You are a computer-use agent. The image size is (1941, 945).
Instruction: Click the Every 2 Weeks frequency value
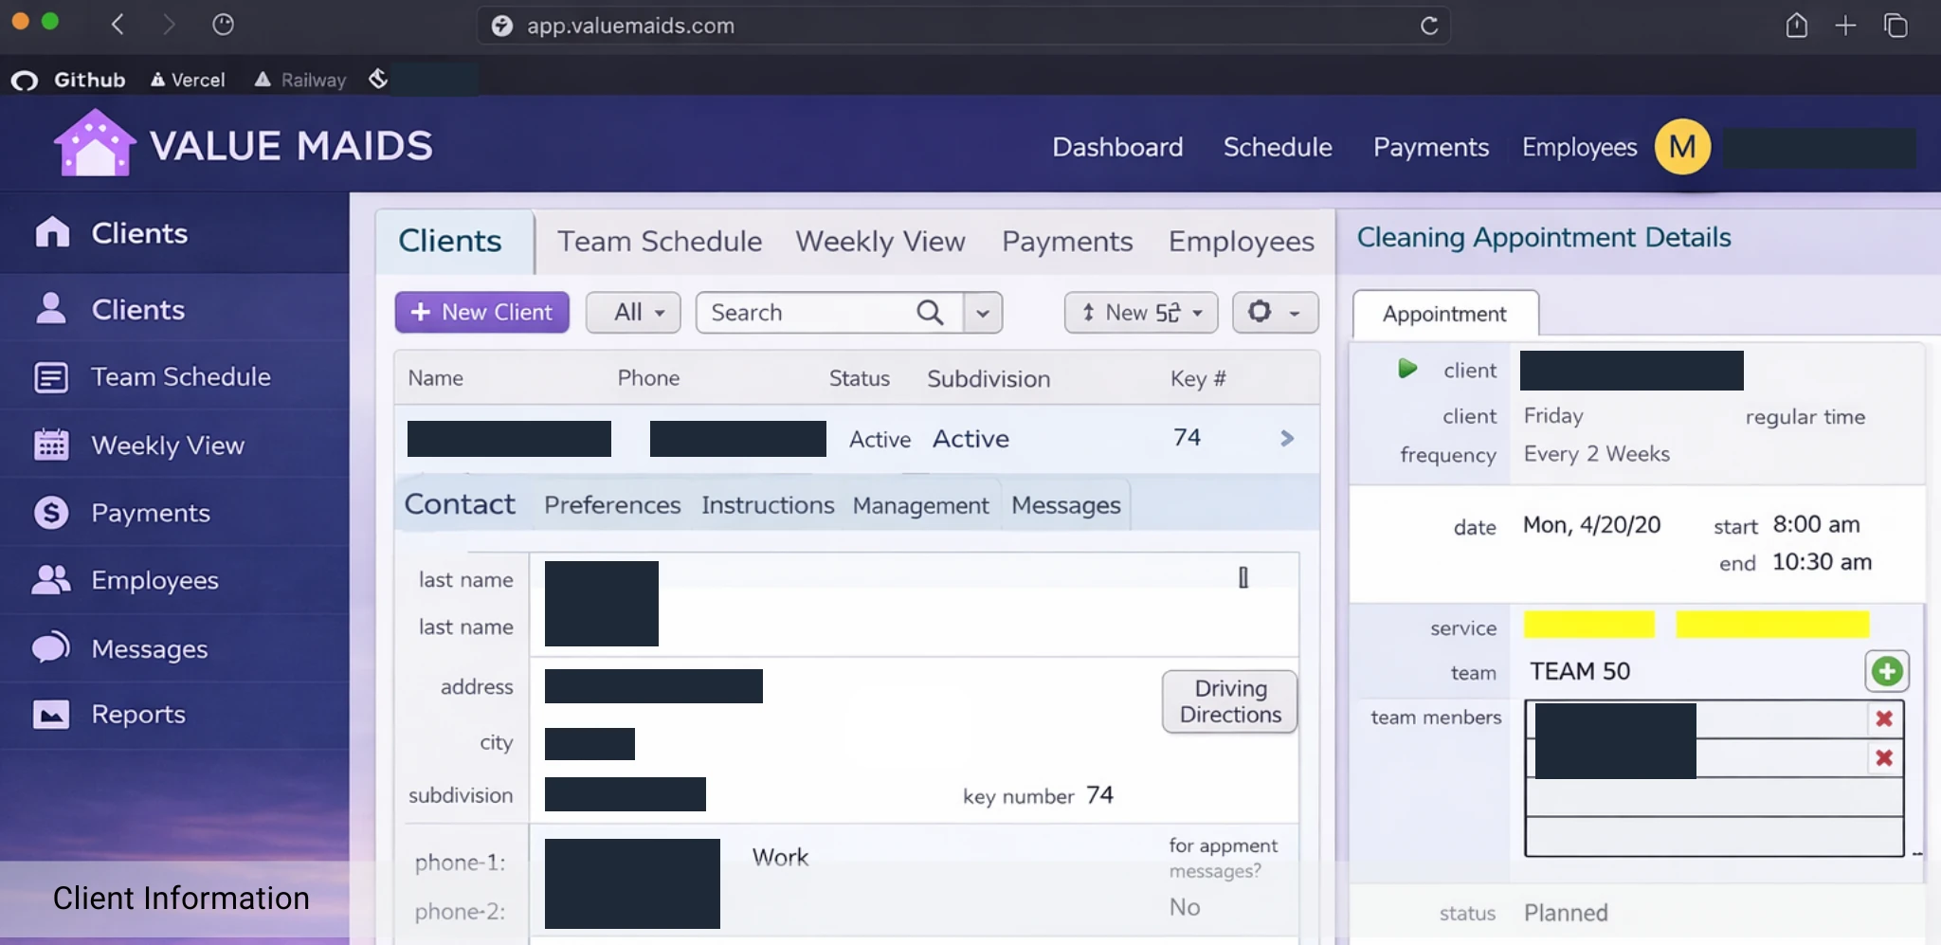click(x=1597, y=454)
